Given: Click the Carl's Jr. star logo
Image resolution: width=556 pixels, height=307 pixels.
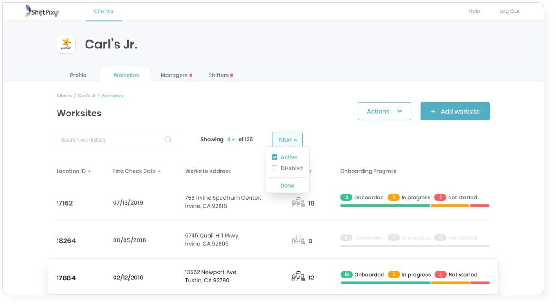Looking at the screenshot, I should [x=66, y=44].
